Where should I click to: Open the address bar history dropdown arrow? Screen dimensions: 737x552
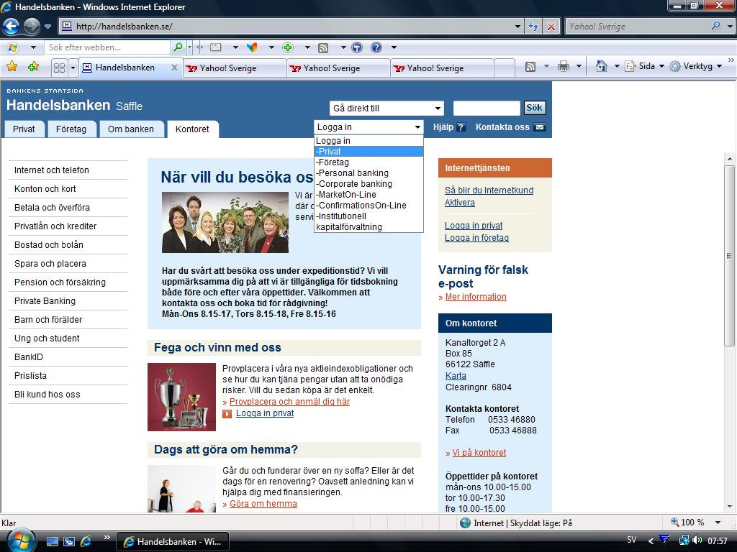coord(517,27)
